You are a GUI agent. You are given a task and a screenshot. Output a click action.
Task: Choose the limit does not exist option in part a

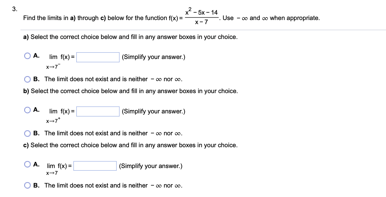click(x=27, y=79)
